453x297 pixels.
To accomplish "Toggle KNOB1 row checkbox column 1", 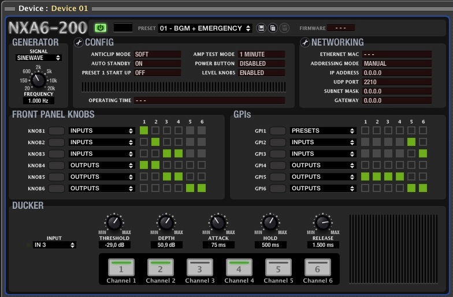I will [x=144, y=131].
